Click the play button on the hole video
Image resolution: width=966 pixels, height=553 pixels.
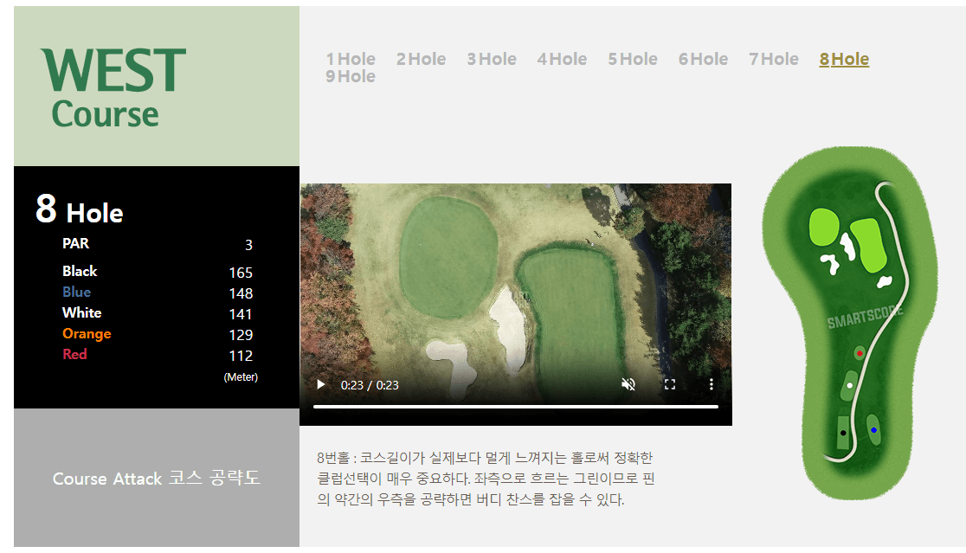tap(320, 385)
